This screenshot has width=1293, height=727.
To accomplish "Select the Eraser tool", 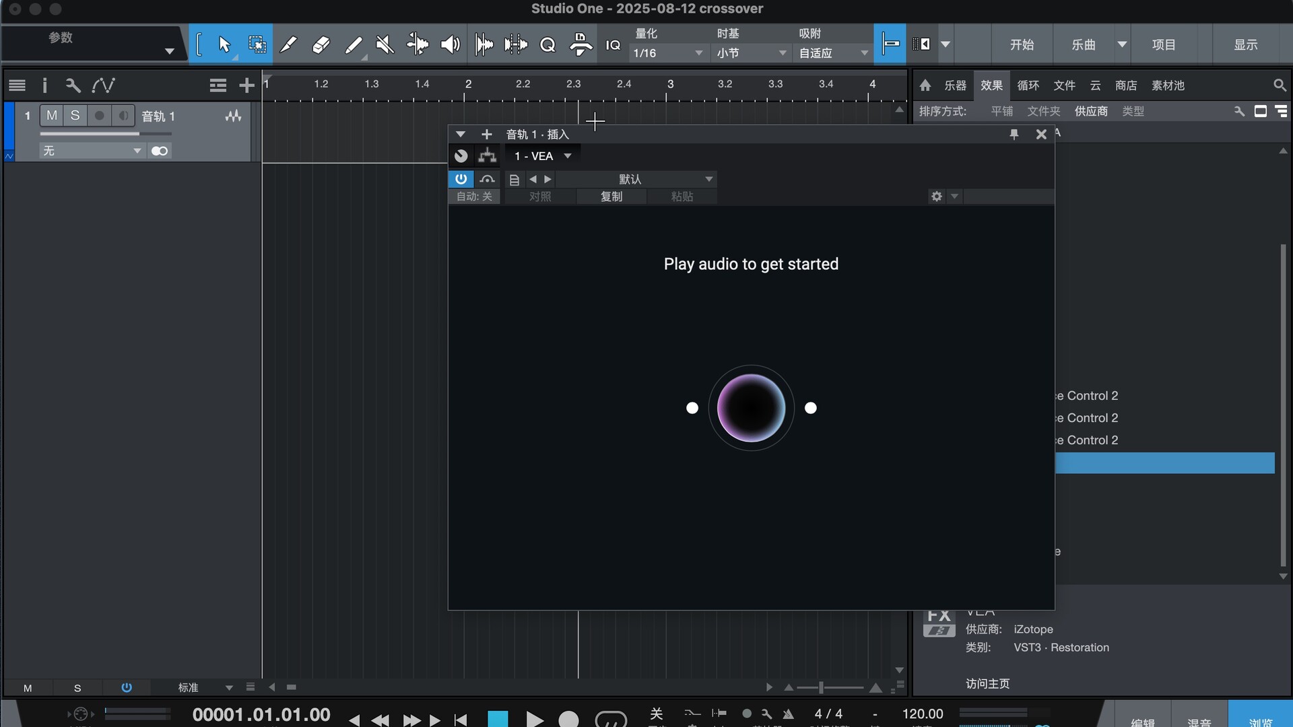I will (x=321, y=44).
